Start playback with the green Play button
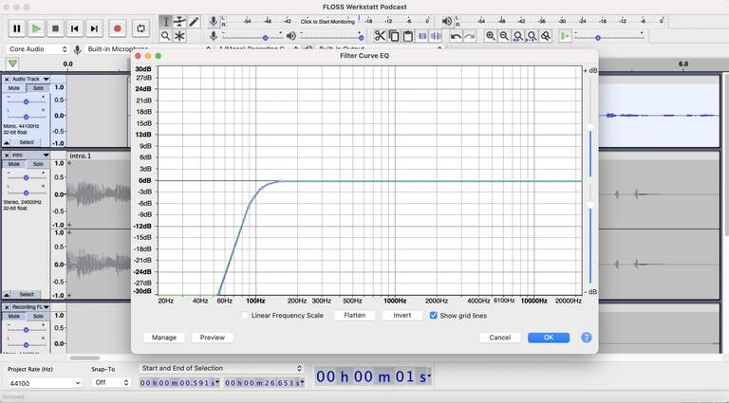This screenshot has width=729, height=403. pos(36,28)
